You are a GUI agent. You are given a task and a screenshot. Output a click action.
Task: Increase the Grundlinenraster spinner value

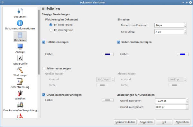pos(187,99)
